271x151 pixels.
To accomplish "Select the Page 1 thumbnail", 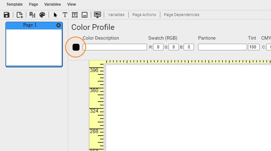I will click(34, 48).
